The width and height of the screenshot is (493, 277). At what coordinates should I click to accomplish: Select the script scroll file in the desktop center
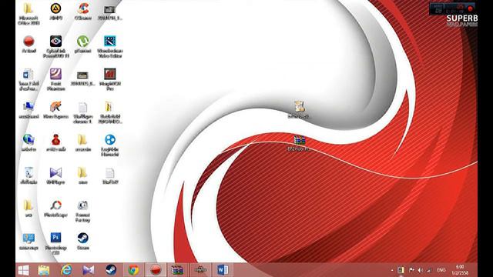pos(299,109)
